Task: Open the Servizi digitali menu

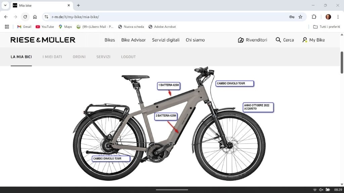Action: point(166,40)
